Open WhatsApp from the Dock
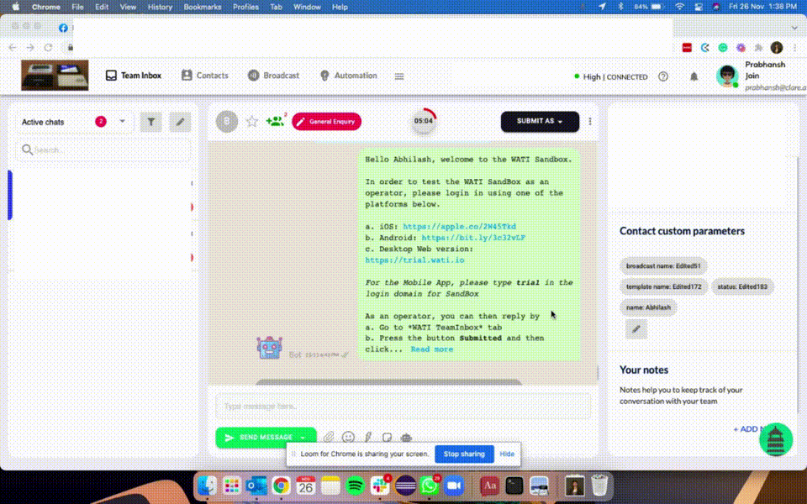807x504 pixels. 430,486
